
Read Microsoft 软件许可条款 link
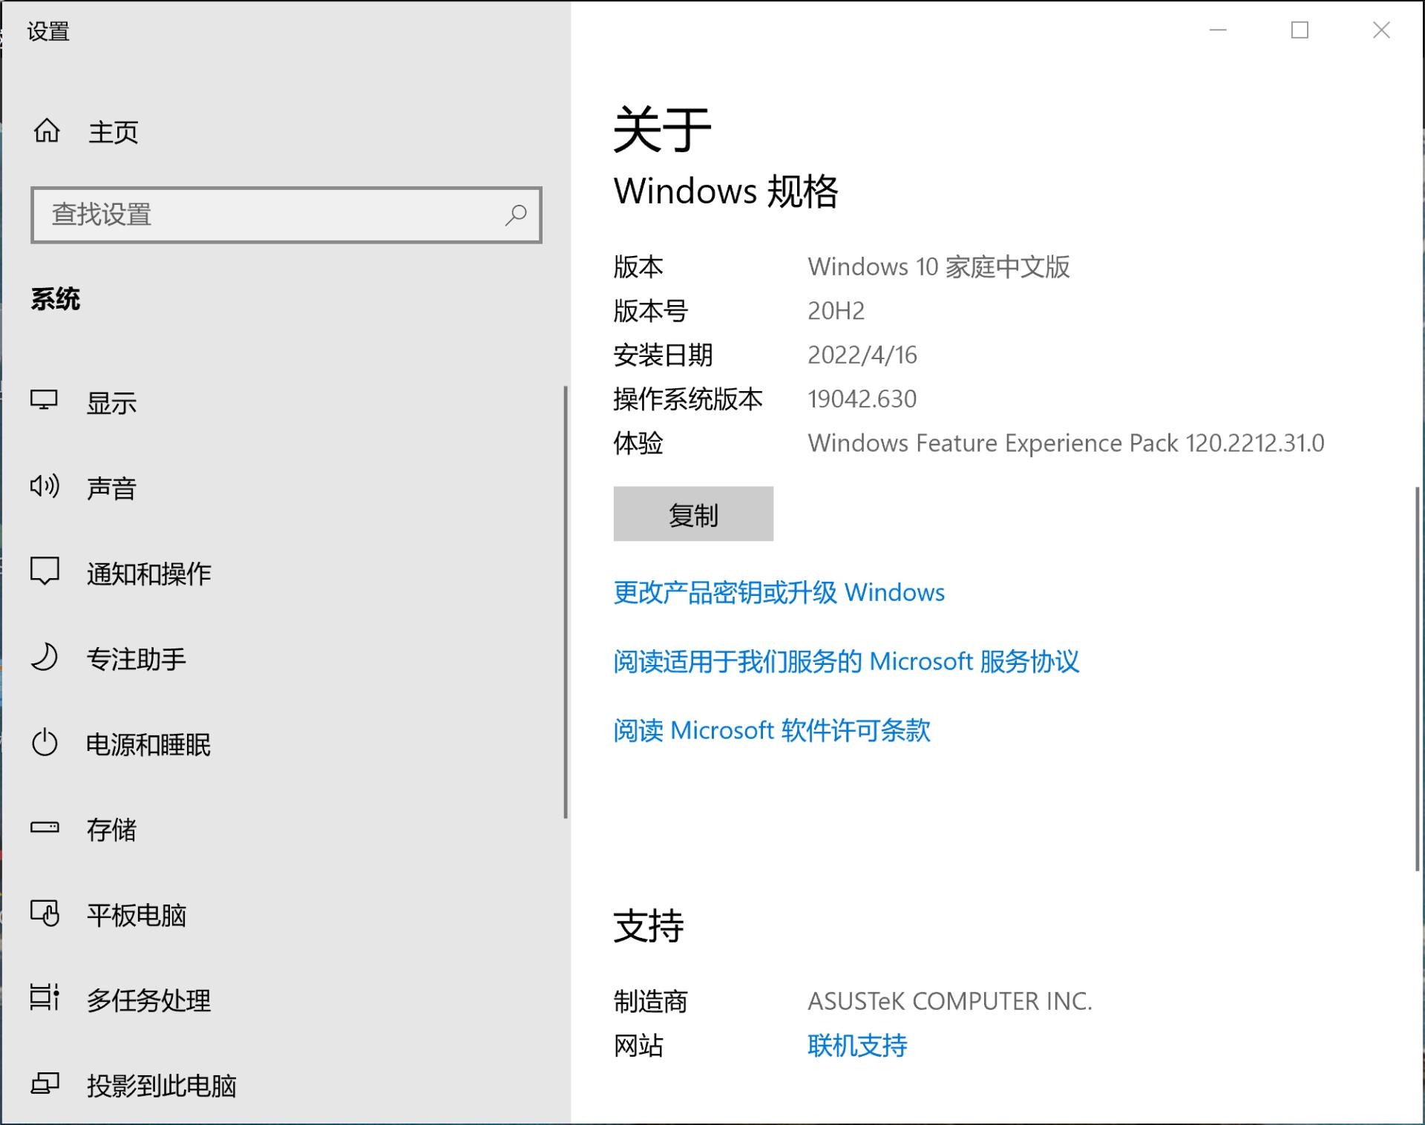[x=771, y=730]
